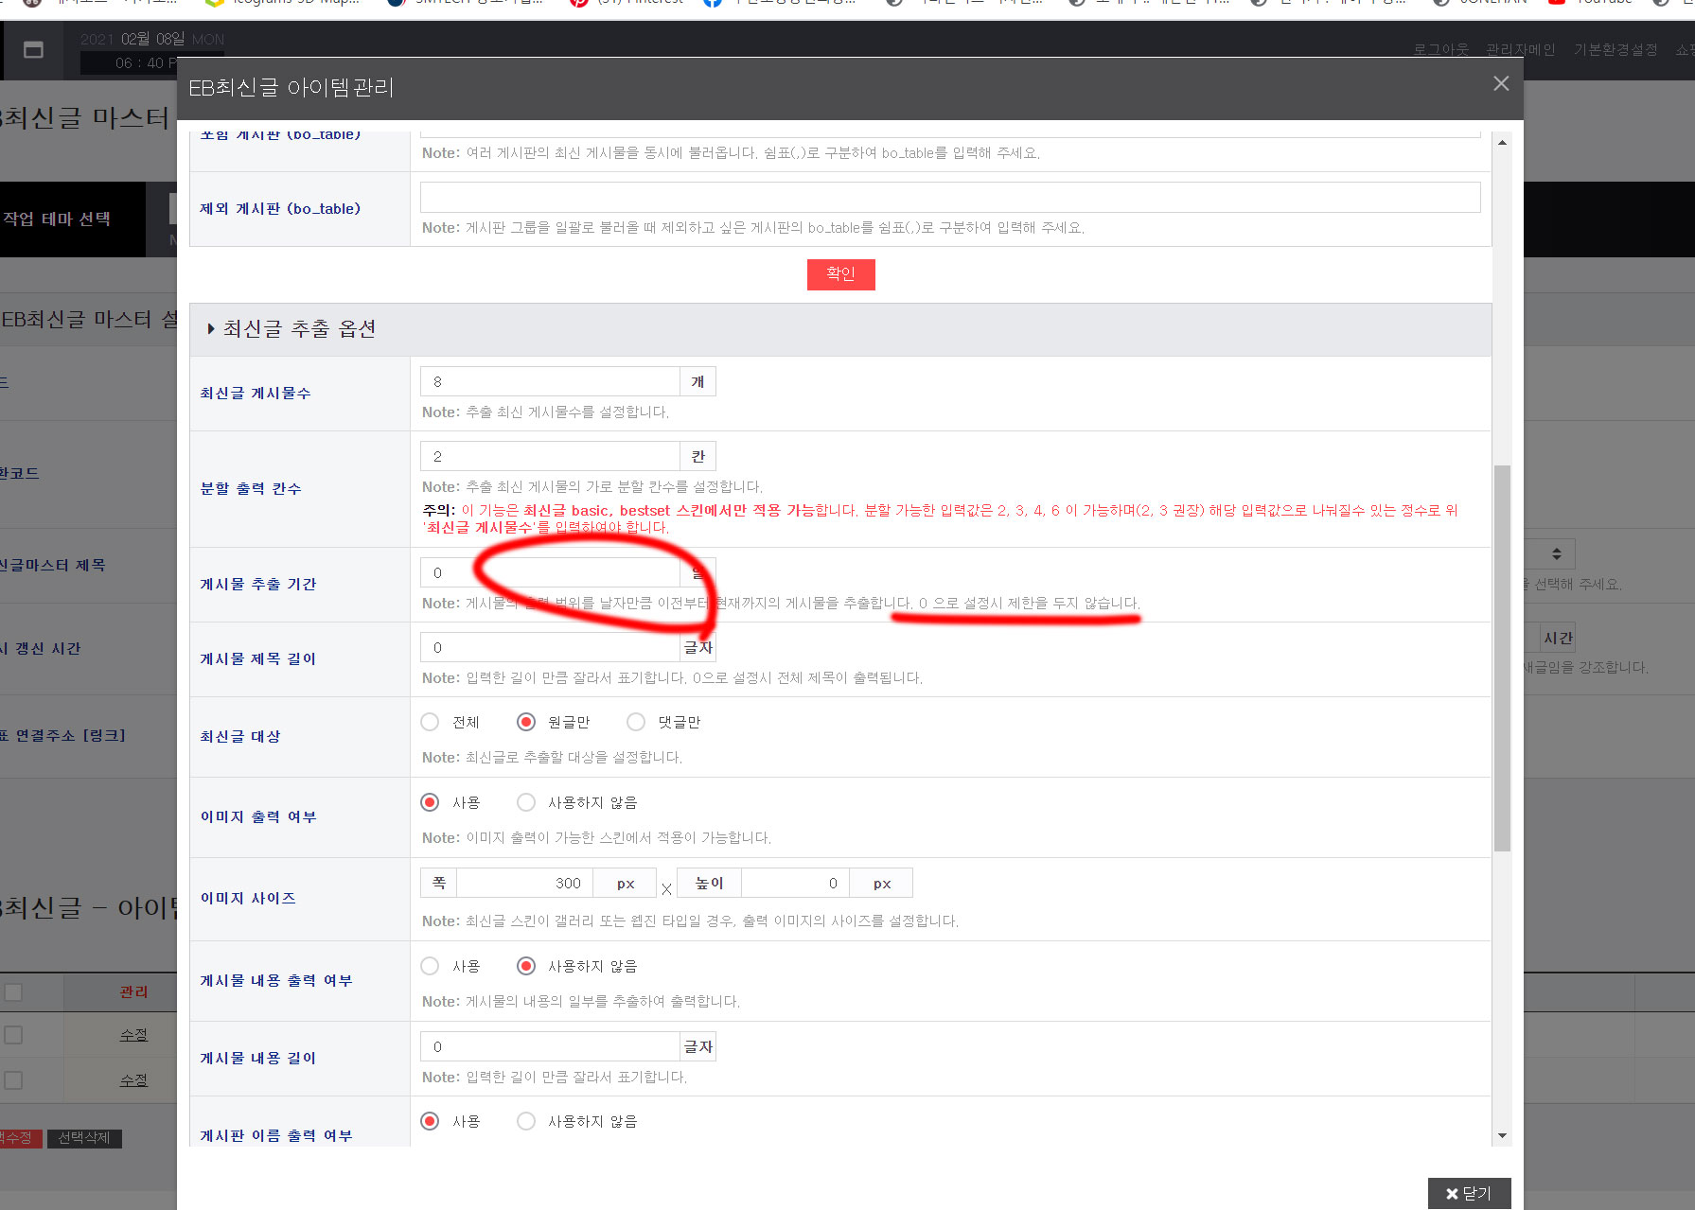
Task: Click the second 수정 link in background table
Action: [x=133, y=1080]
